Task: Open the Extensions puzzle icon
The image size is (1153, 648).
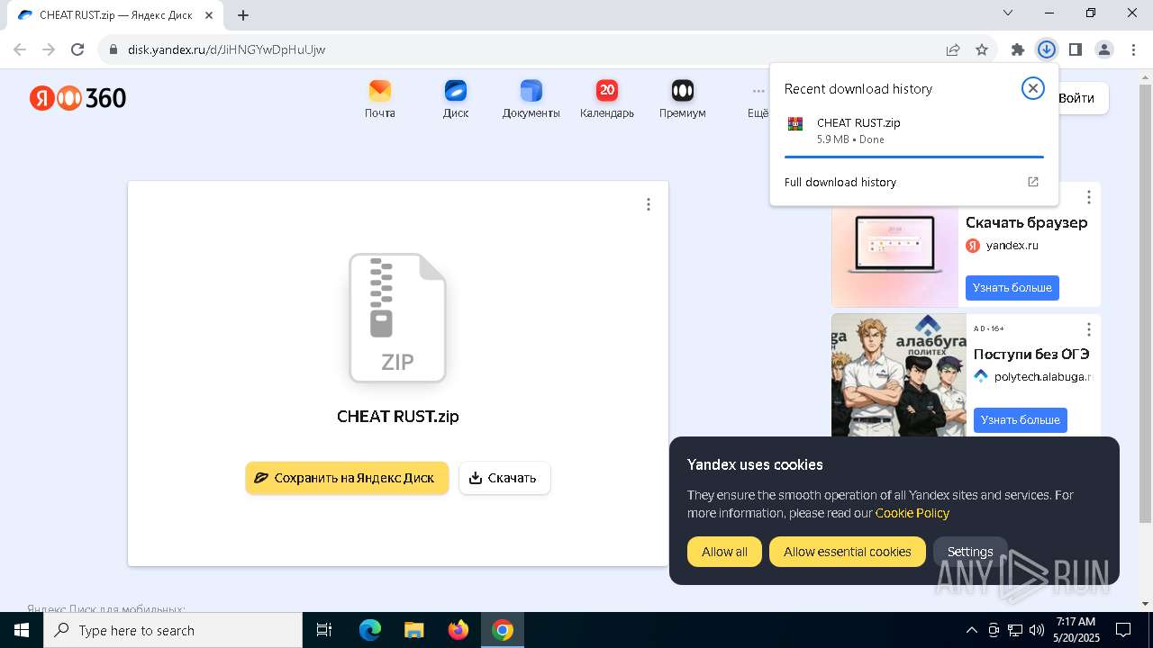Action: [x=1018, y=49]
